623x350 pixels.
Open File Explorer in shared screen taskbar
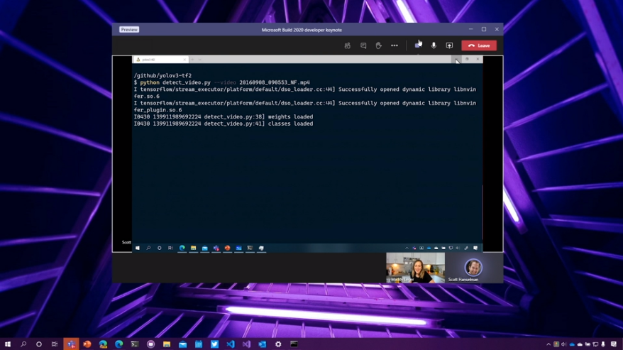coord(193,248)
